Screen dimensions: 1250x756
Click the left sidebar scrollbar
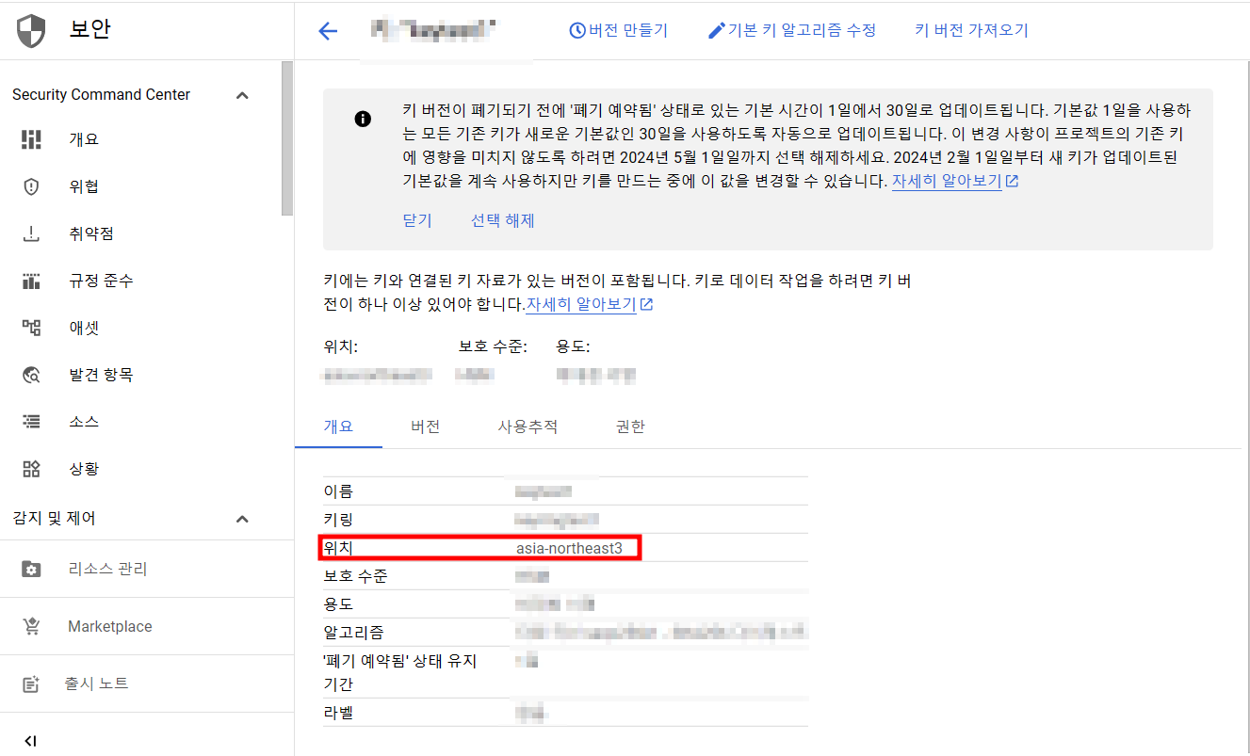tap(287, 139)
